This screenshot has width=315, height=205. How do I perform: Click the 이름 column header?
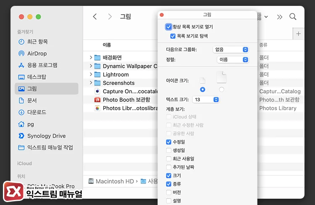click(x=107, y=45)
